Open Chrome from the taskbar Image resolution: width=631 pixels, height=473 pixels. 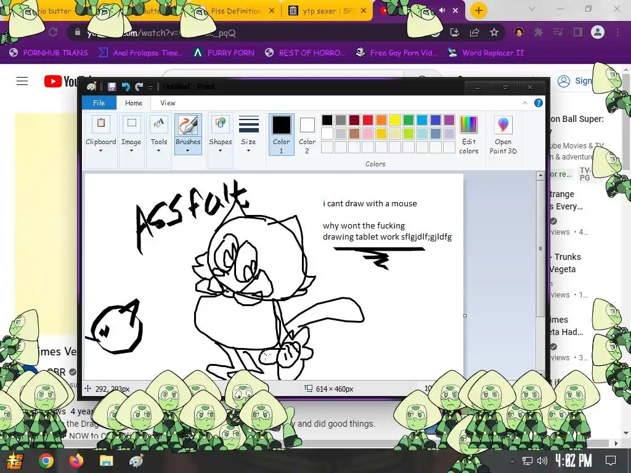tap(46, 461)
